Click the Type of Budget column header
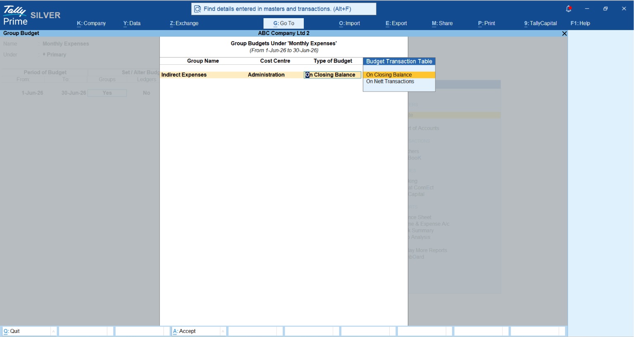634x337 pixels. [x=333, y=61]
